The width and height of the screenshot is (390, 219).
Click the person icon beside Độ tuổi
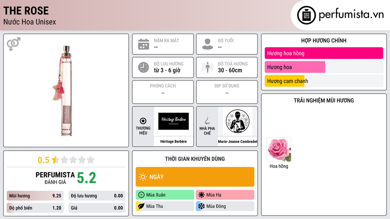point(208,44)
